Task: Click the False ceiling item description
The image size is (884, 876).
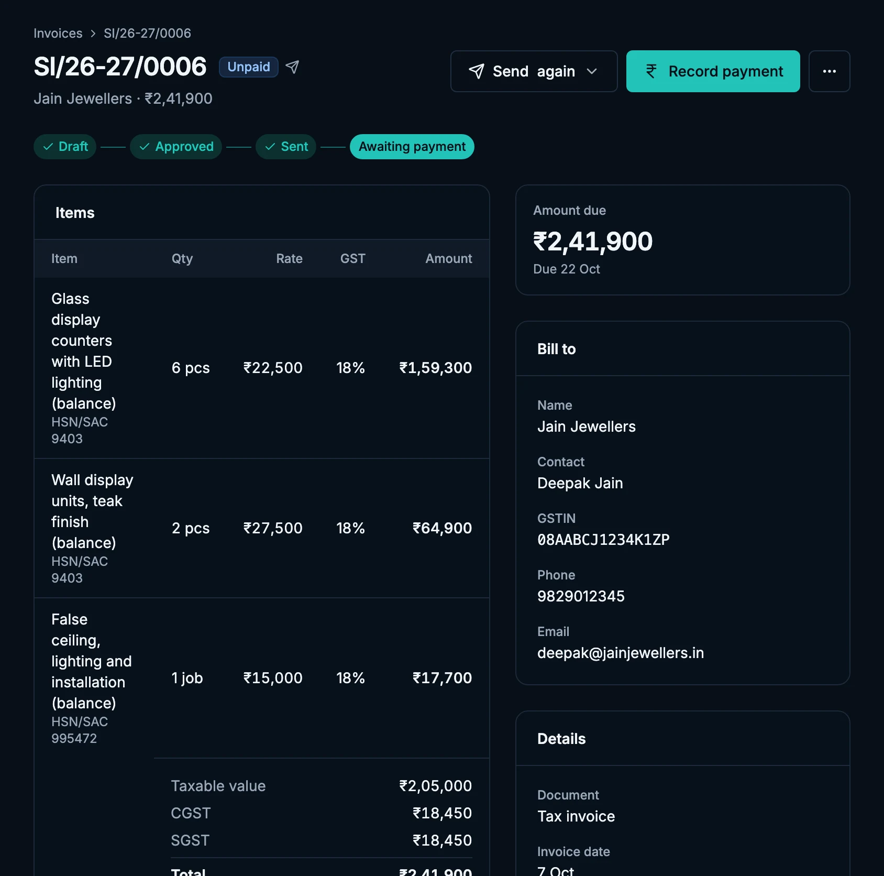Action: (x=92, y=661)
